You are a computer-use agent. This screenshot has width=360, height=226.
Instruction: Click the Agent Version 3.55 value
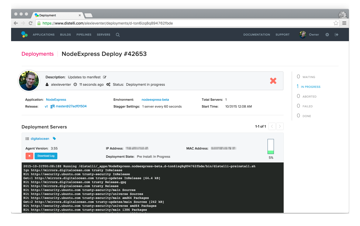point(54,148)
